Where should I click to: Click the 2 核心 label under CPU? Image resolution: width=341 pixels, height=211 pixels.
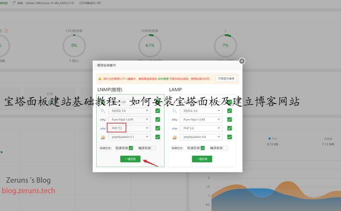[x=74, y=61]
